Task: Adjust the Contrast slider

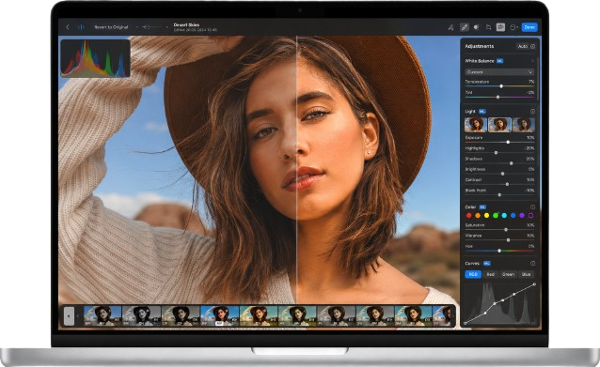Action: coord(499,184)
